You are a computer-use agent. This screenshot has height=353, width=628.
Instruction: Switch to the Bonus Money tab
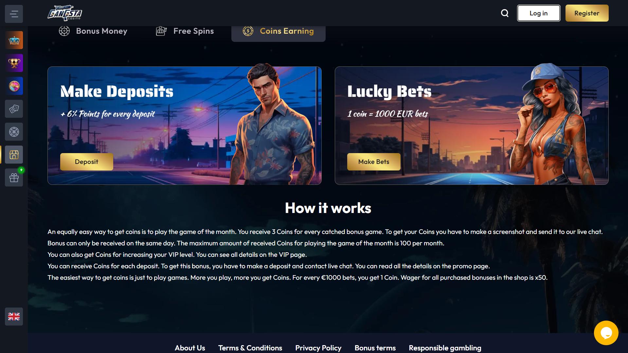tap(93, 31)
